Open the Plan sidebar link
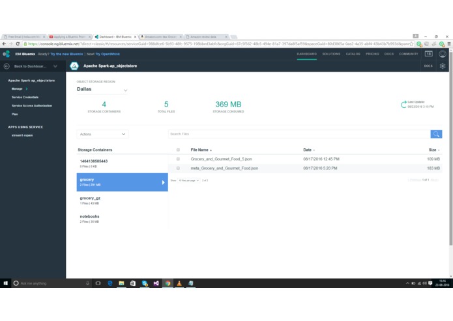The width and height of the screenshot is (453, 321). [x=15, y=114]
